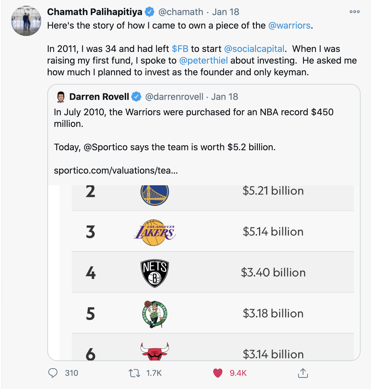Click the retweet arrows icon
Image resolution: width=371 pixels, height=389 pixels.
[x=134, y=373]
